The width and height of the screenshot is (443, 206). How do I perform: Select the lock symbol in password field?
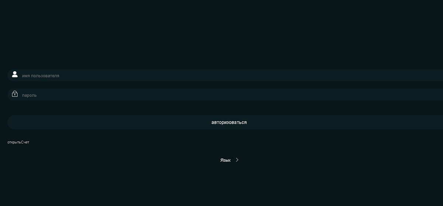coord(15,94)
